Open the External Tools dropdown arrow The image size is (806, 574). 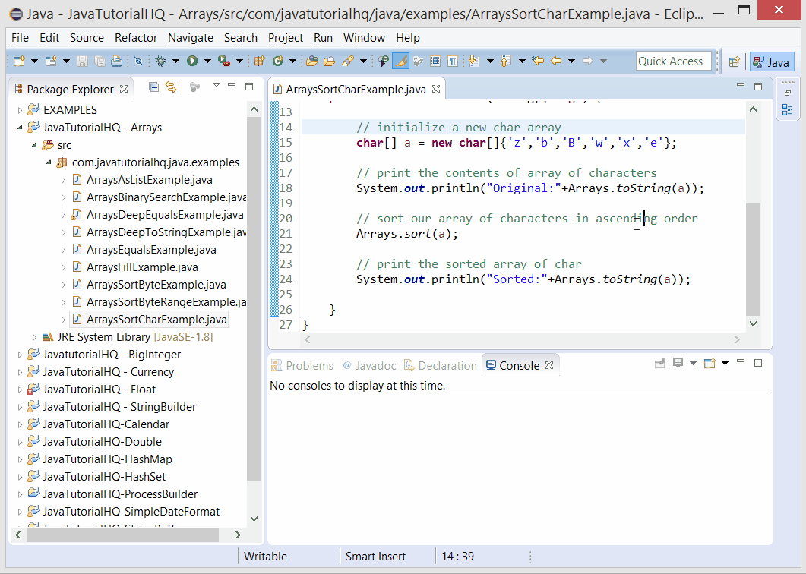pyautogui.click(x=239, y=61)
